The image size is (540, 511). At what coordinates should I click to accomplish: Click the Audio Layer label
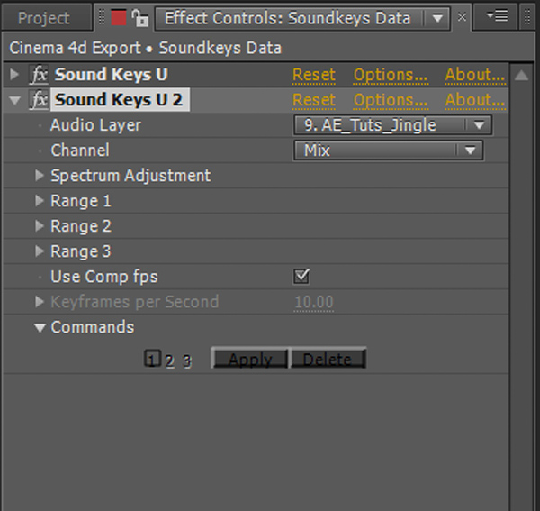tap(95, 124)
